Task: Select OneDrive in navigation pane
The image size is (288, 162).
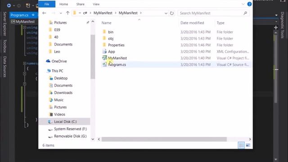Action: [59, 61]
